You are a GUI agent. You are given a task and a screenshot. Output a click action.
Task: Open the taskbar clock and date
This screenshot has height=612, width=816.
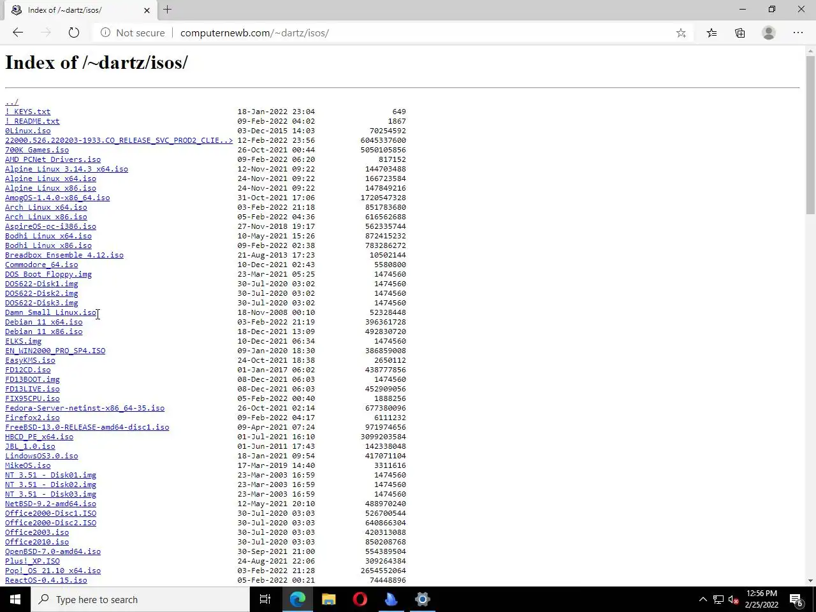[761, 599]
